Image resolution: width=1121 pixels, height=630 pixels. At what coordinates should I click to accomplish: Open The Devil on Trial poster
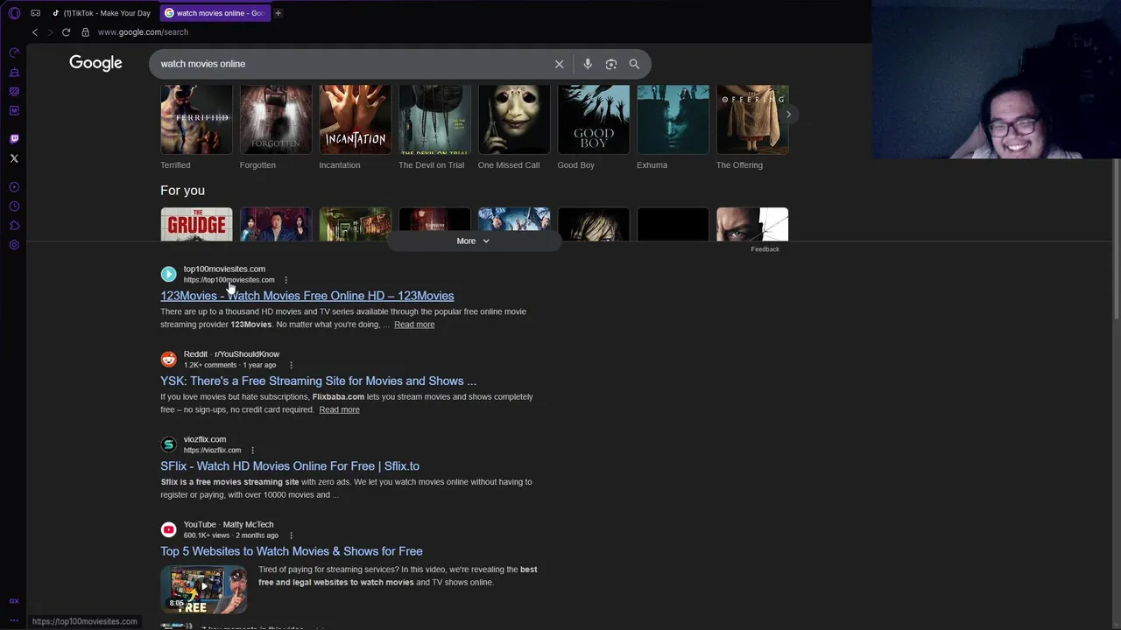[434, 119]
